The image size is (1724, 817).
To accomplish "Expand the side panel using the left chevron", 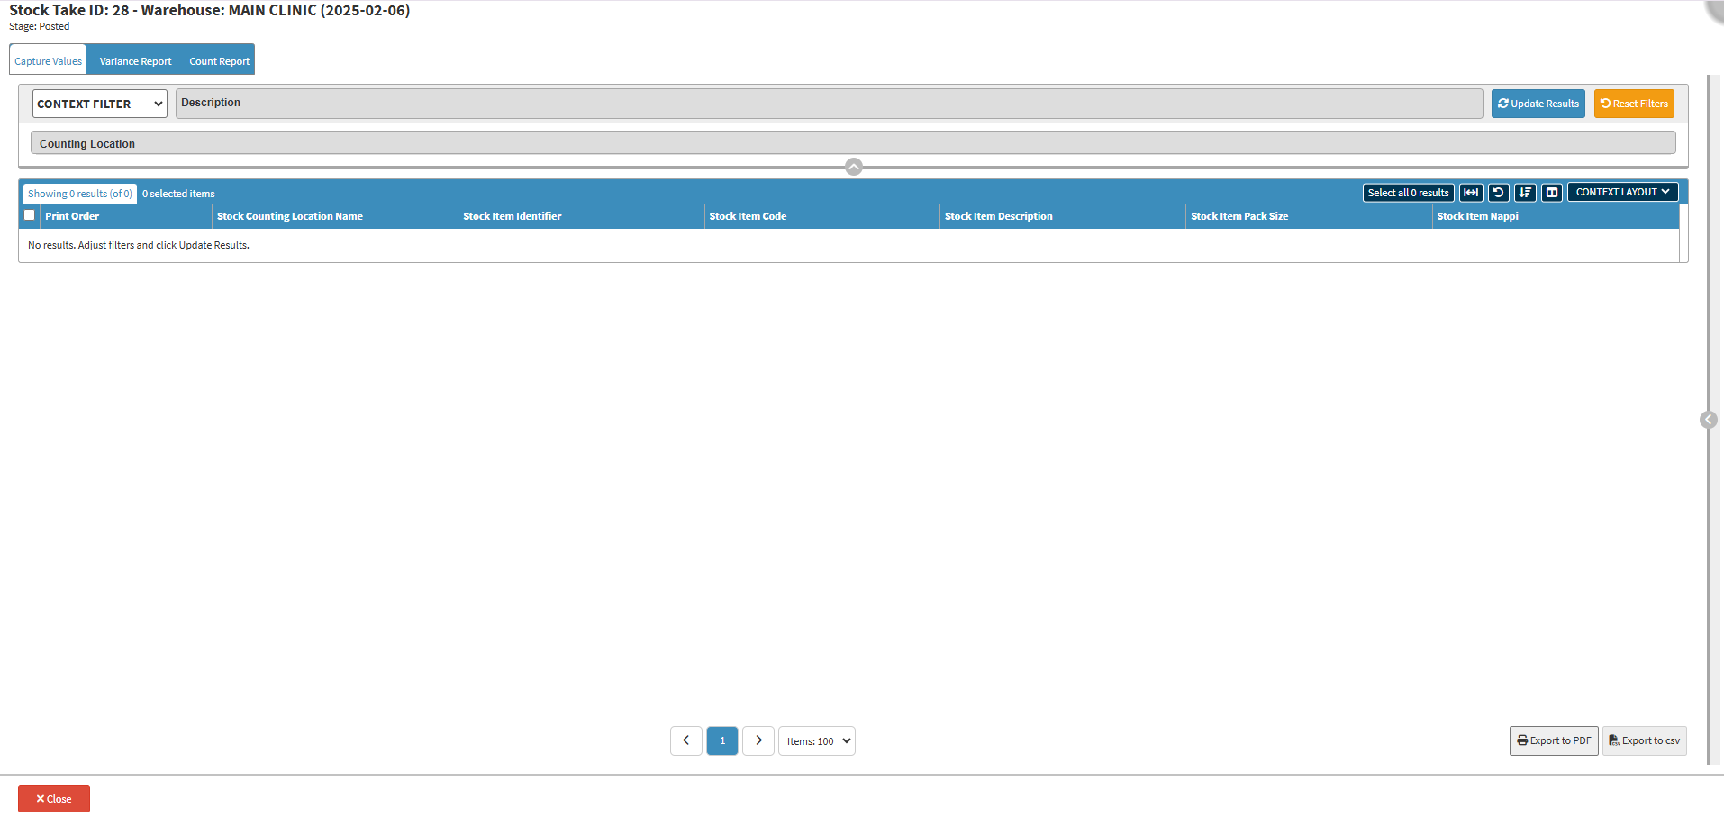I will pyautogui.click(x=1708, y=420).
